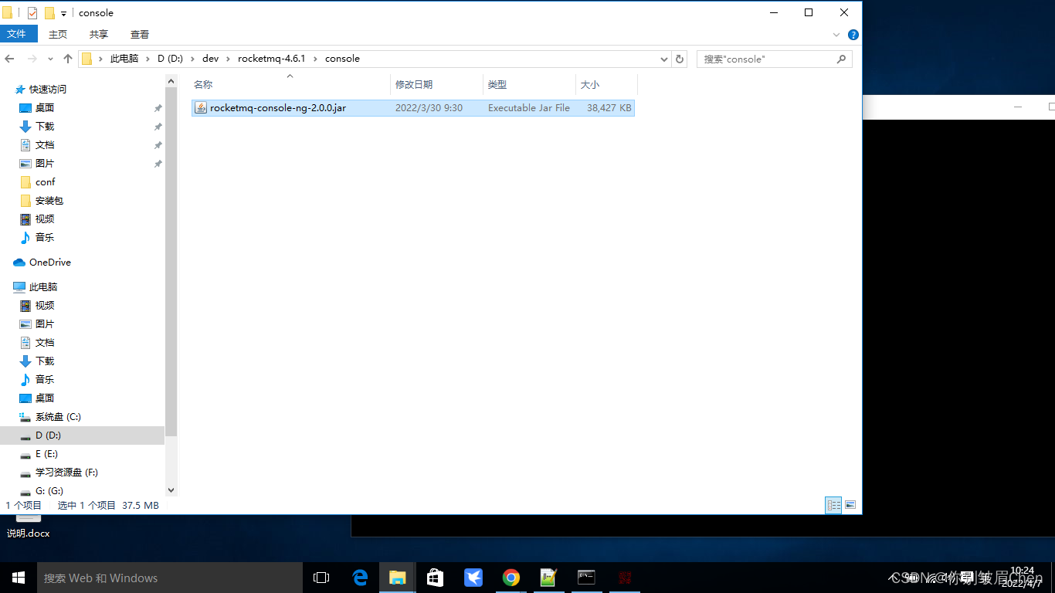Open address bar history dropdown
The width and height of the screenshot is (1055, 593).
click(664, 59)
